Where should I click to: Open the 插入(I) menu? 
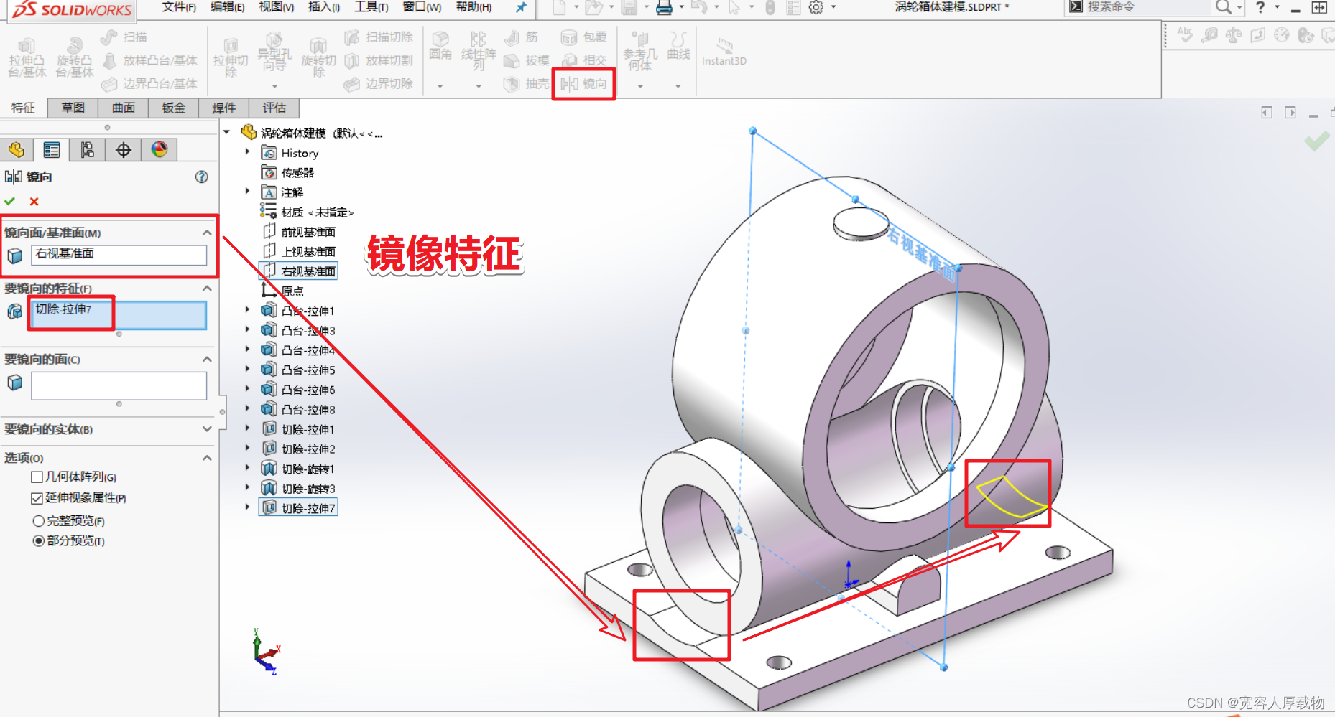click(324, 7)
